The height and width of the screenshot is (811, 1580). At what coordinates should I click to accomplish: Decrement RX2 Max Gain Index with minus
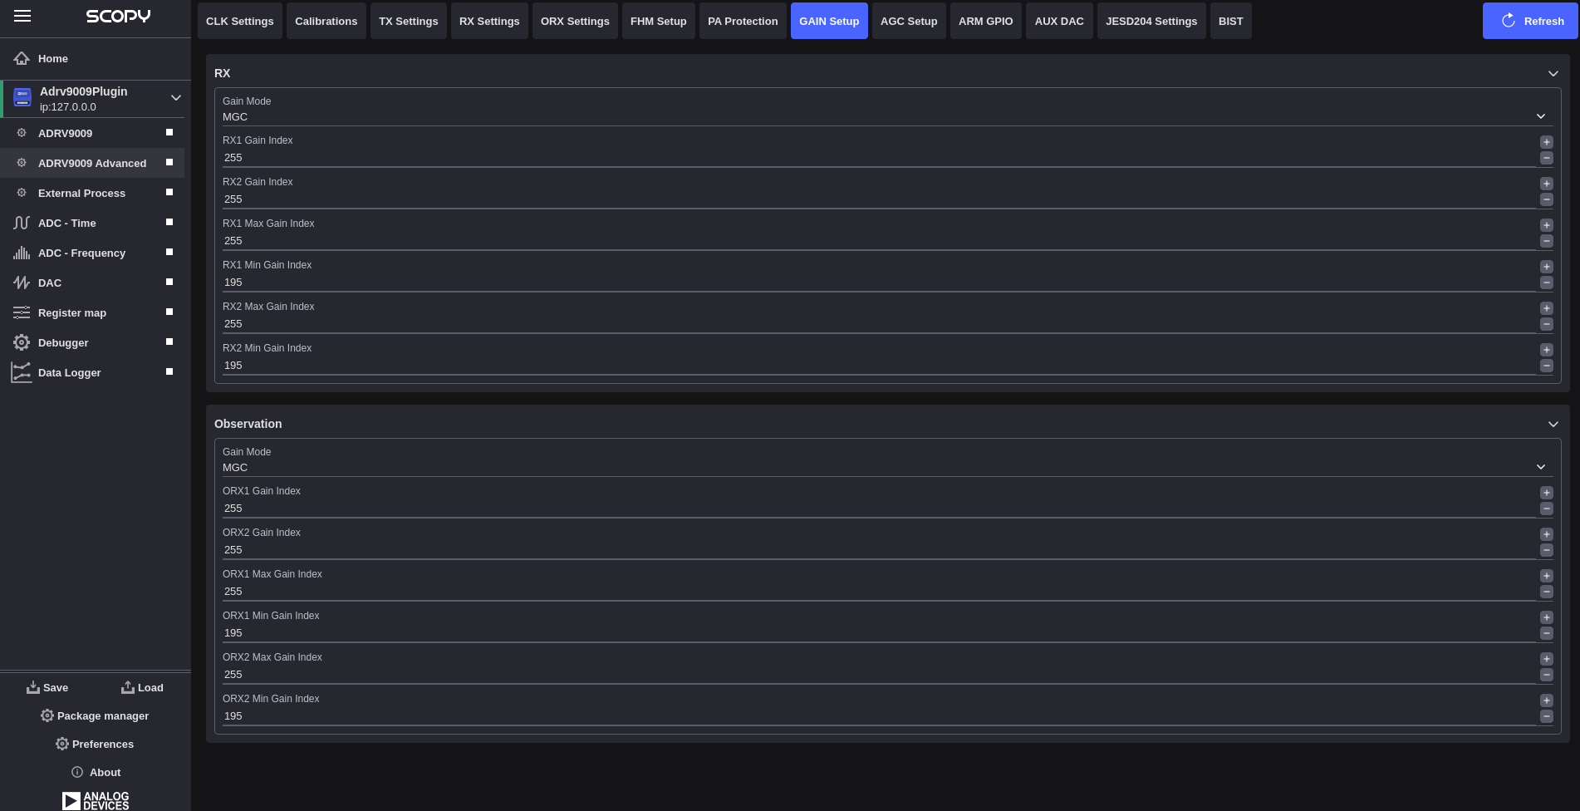1547,324
